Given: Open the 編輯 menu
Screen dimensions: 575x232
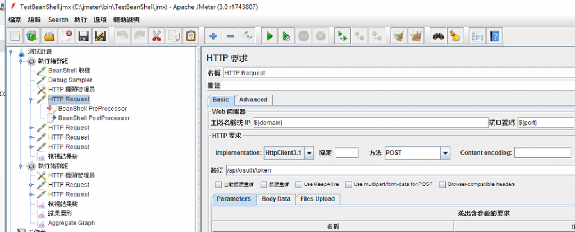Looking at the screenshot, I should [34, 20].
